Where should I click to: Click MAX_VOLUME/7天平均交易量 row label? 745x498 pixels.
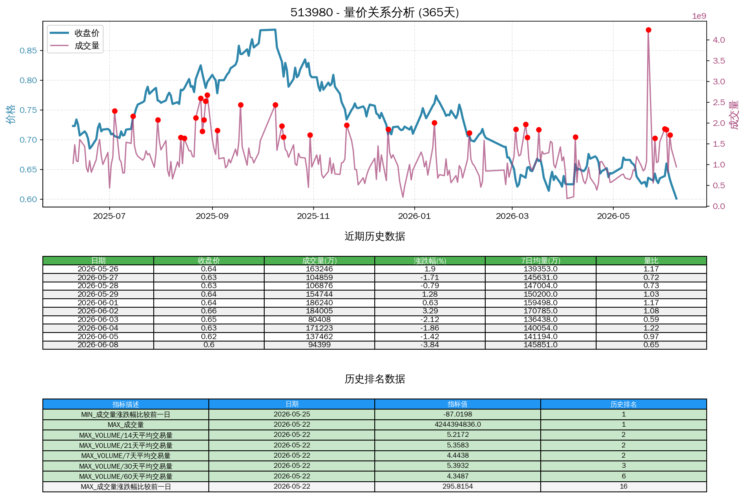126,456
